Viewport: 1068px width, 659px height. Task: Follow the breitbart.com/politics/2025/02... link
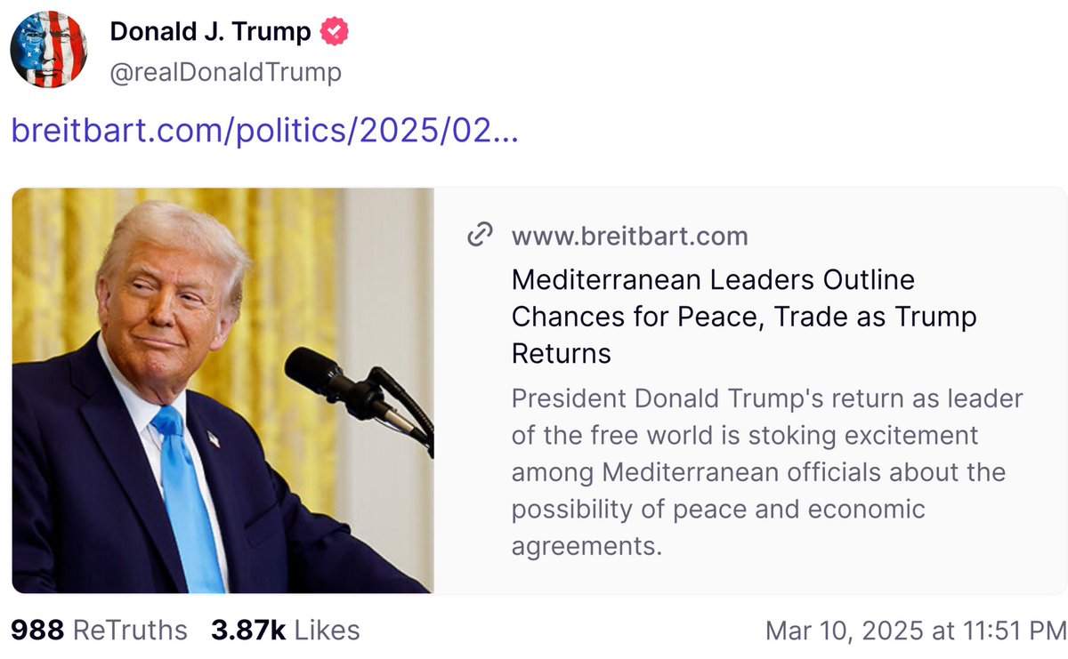pyautogui.click(x=264, y=132)
